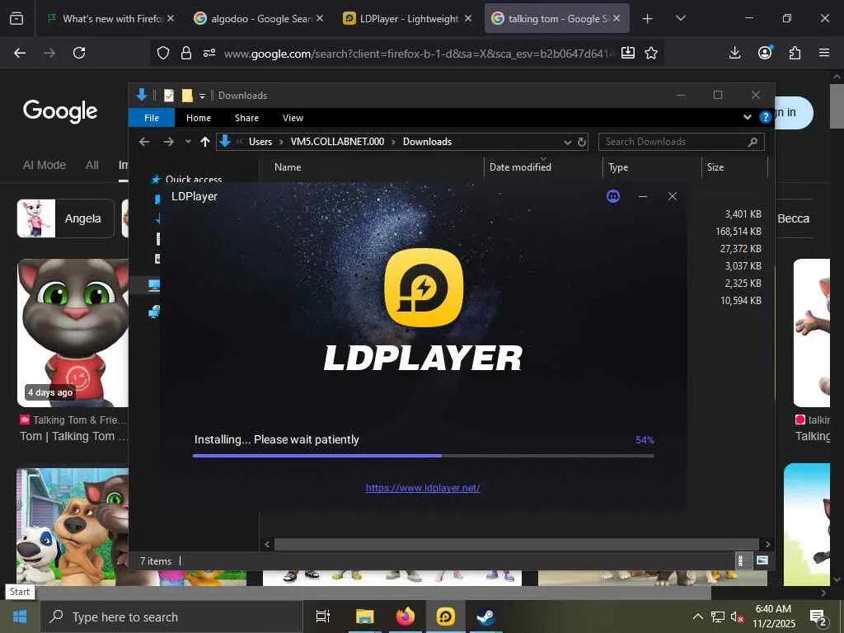Click the scroll left arrow in Explorer

click(267, 544)
